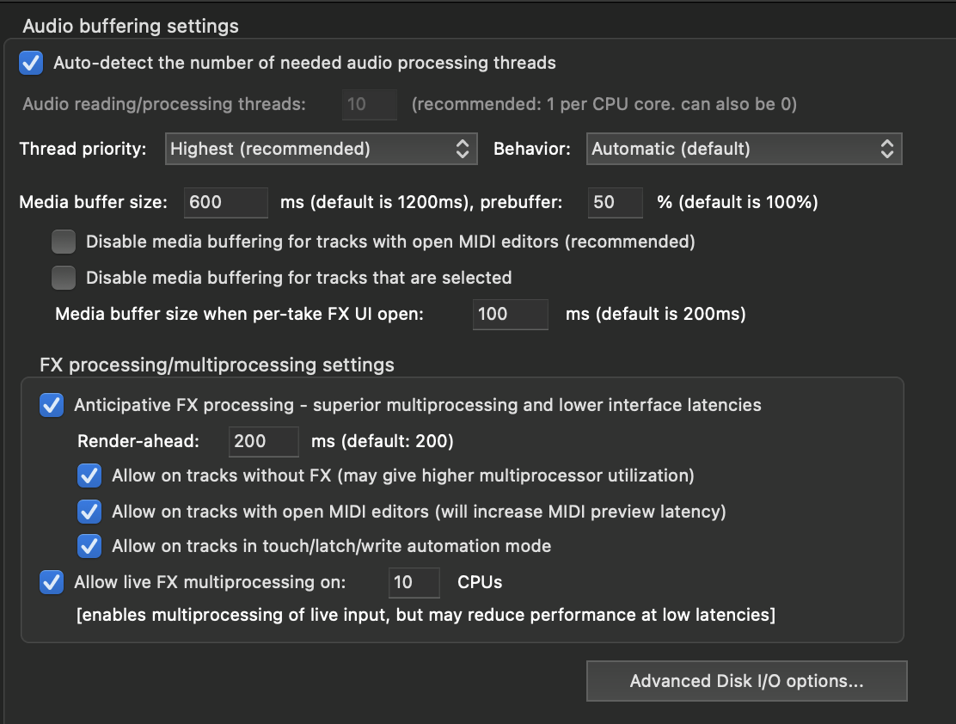Click the 'CPUs' label
956x724 pixels.
pyautogui.click(x=480, y=582)
